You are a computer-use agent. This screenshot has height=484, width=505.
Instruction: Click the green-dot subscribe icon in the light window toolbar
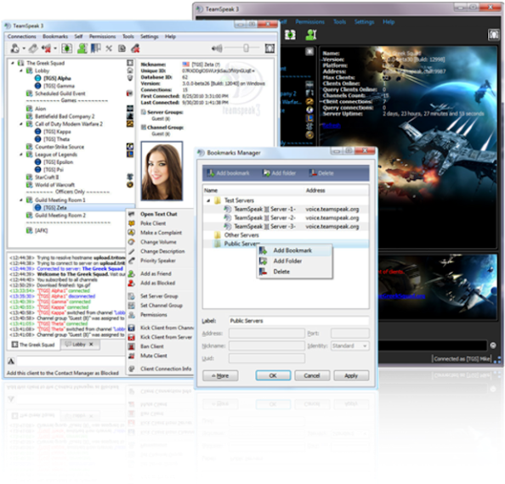coord(66,48)
